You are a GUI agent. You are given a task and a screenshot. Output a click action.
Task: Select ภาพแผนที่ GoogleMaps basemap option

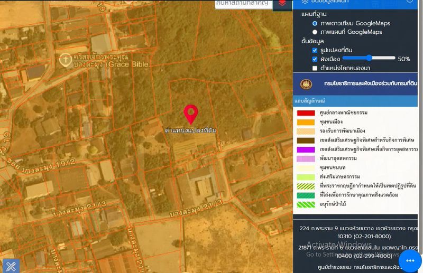[315, 32]
